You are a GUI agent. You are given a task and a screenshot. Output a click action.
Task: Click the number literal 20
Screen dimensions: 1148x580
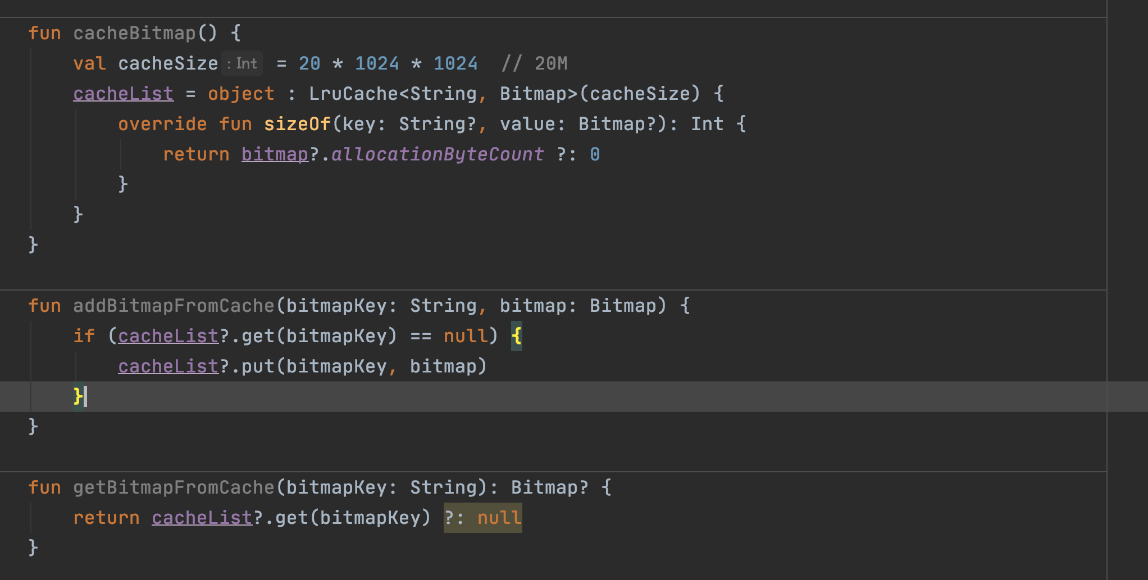309,63
